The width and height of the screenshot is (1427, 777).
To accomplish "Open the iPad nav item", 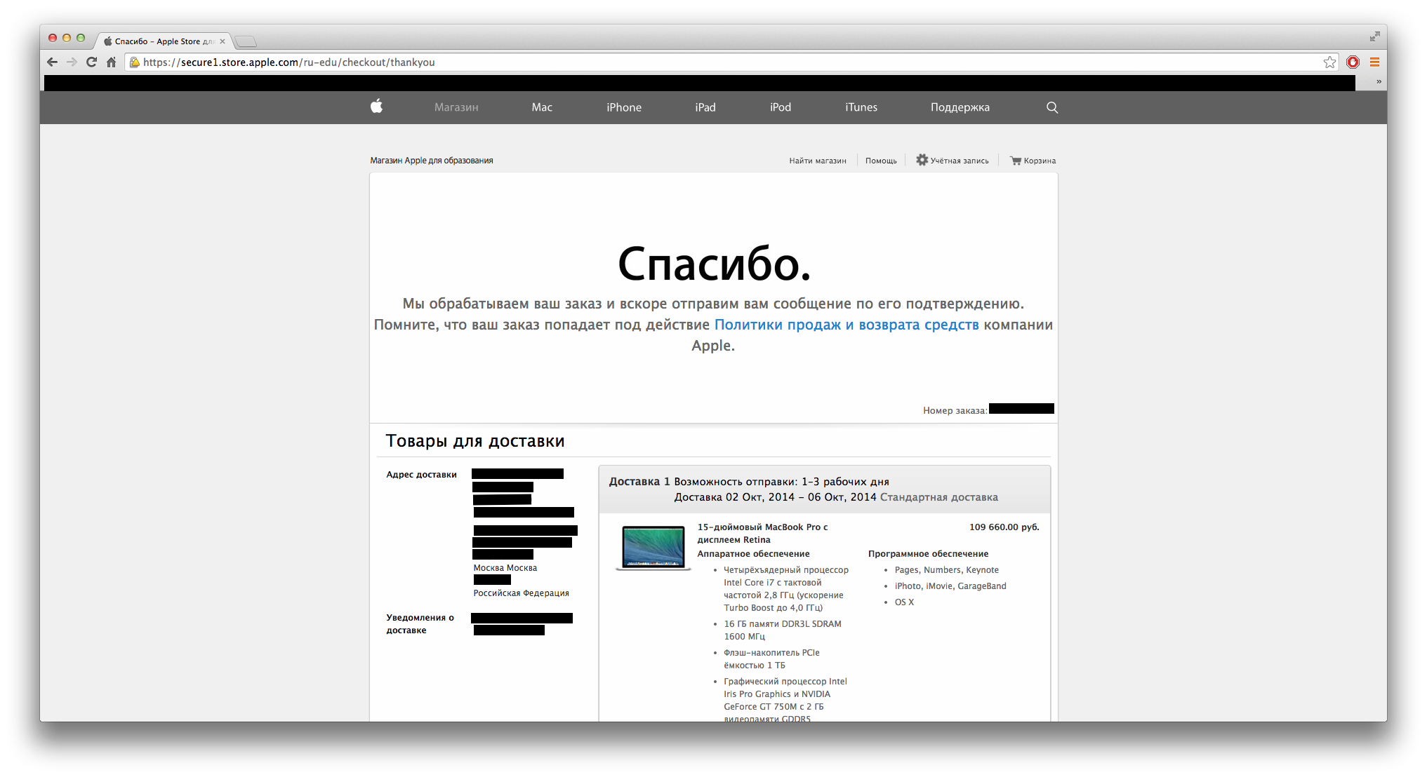I will click(x=705, y=107).
